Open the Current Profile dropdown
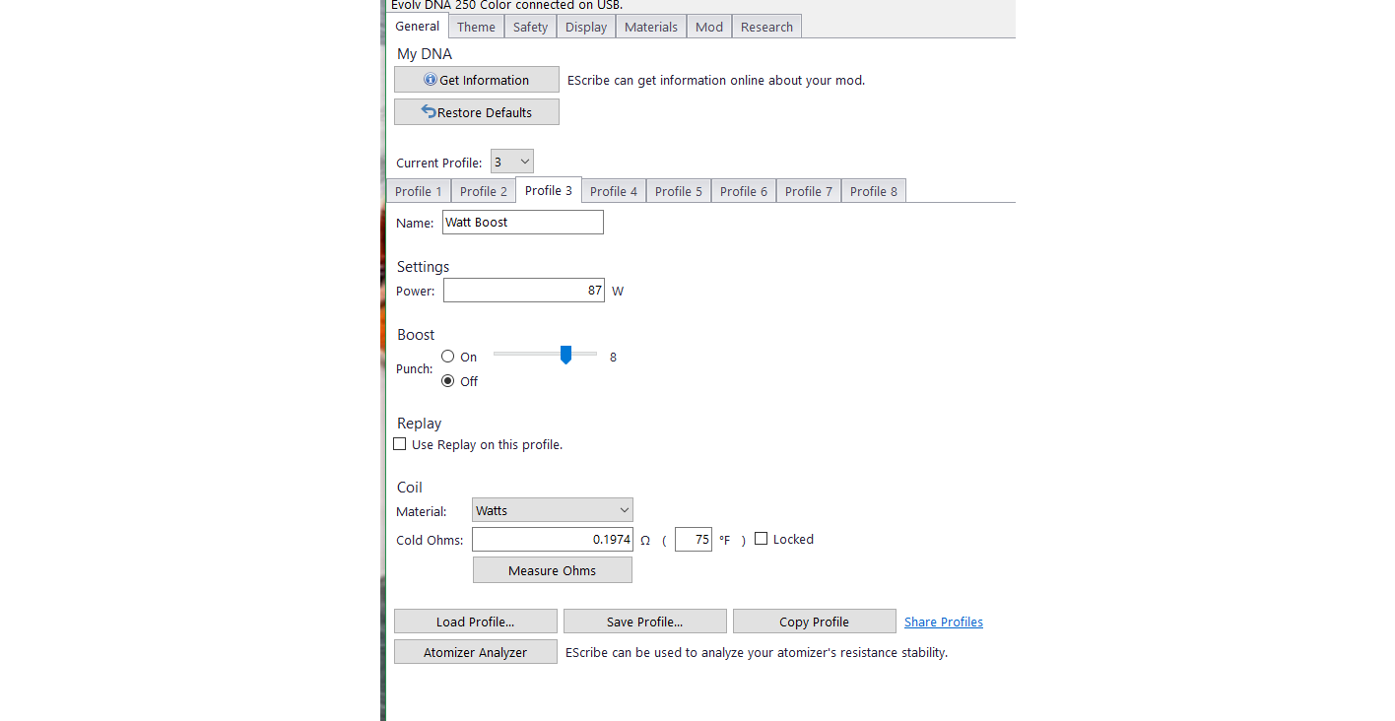 pos(511,162)
